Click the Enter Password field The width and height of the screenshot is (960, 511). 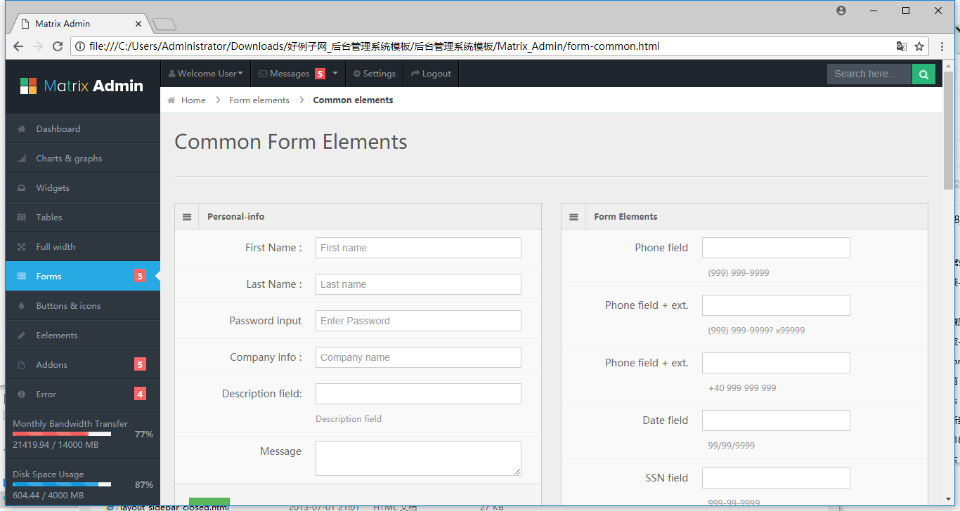[x=418, y=321]
